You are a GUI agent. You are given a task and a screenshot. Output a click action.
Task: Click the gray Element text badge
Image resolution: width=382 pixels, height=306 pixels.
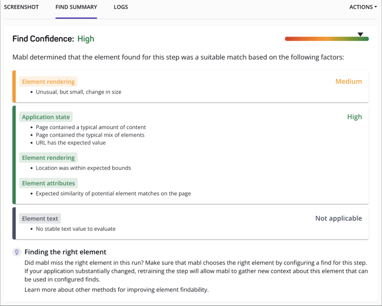point(40,219)
